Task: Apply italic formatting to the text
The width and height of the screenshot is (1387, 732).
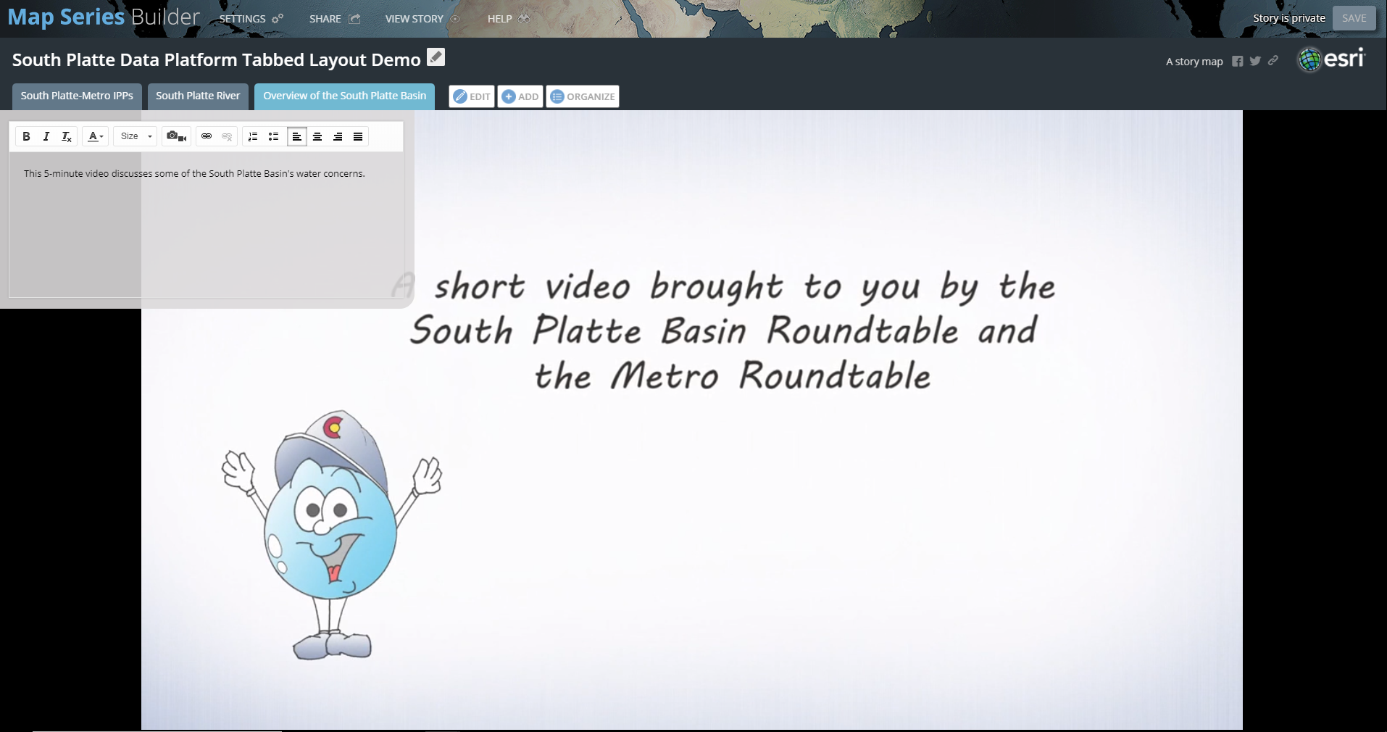Action: (x=46, y=136)
